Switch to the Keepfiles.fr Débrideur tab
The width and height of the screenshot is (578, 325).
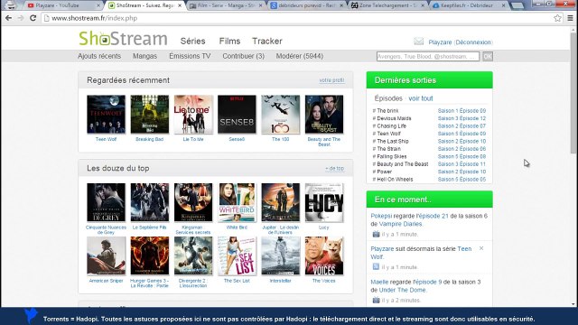coord(468,5)
